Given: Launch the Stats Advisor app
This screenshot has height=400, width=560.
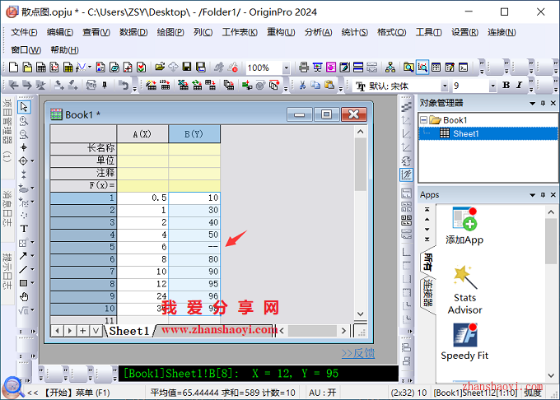Looking at the screenshot, I should pos(465,290).
